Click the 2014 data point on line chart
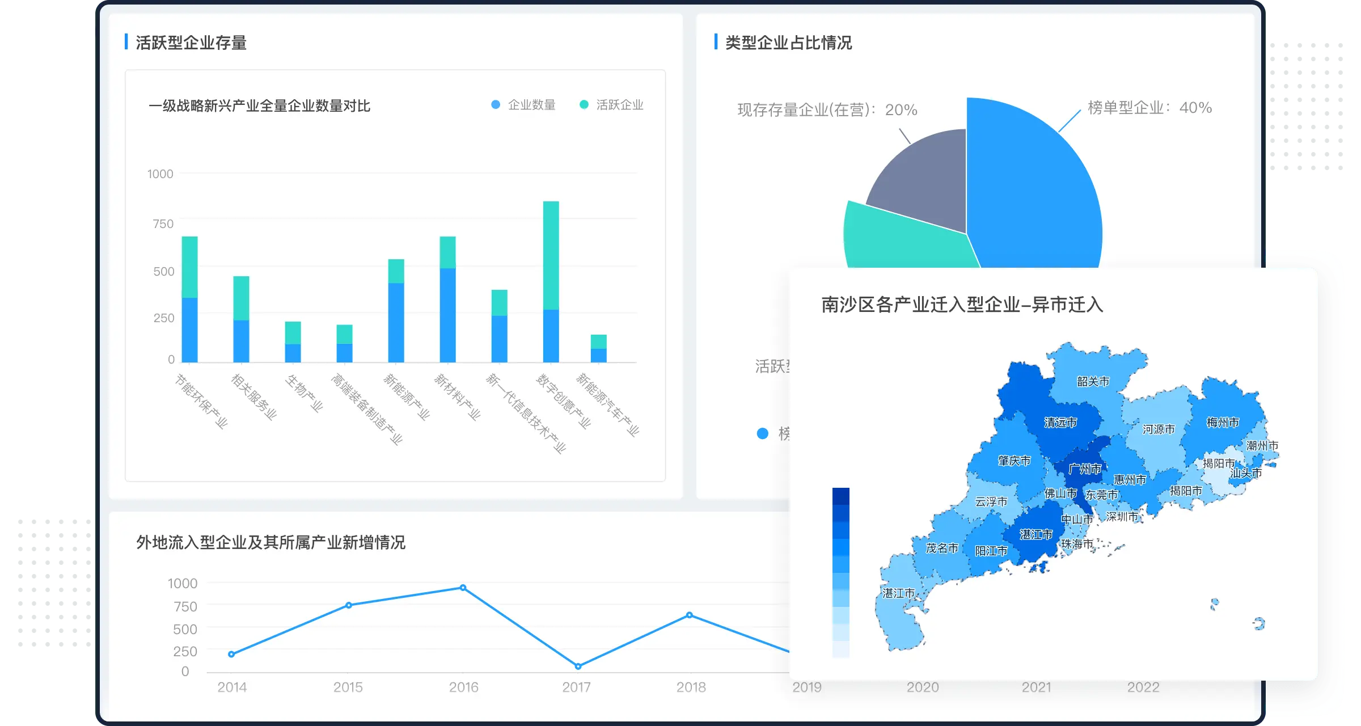Screen dimensions: 1361x726 click(231, 654)
